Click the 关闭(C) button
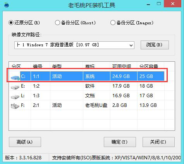Image resolution: width=184 pixels, height=164 pixels. pos(158,142)
